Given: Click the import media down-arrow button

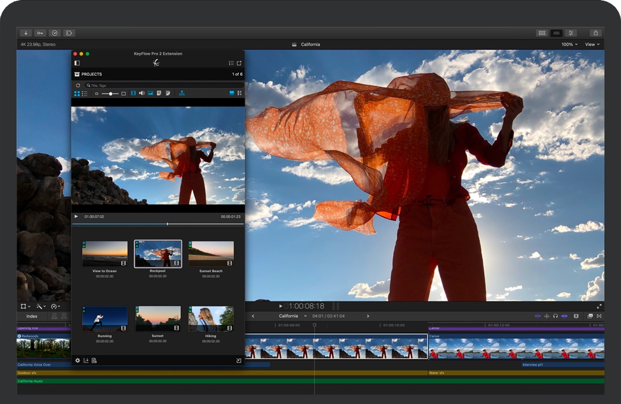Looking at the screenshot, I should point(26,32).
